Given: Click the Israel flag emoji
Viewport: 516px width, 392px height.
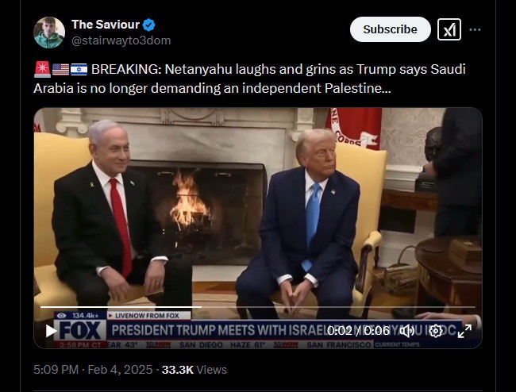Looking at the screenshot, I should [x=79, y=69].
